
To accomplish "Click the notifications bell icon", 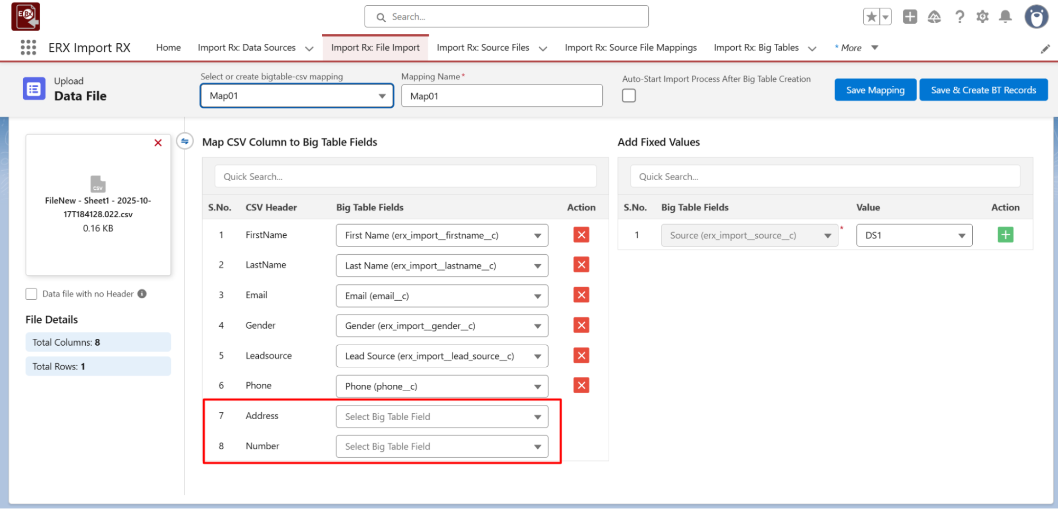I will pyautogui.click(x=1005, y=17).
